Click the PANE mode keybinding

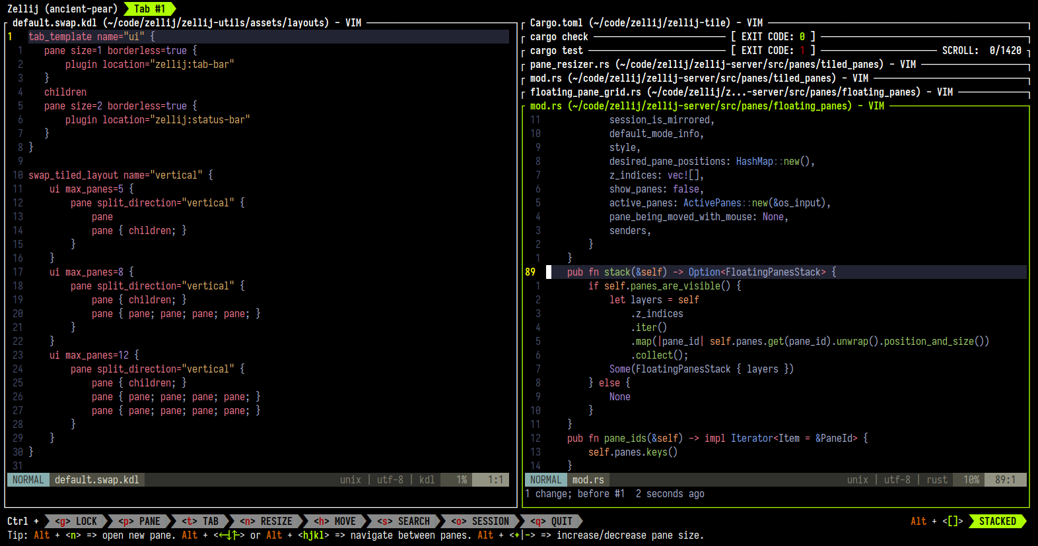tap(139, 521)
